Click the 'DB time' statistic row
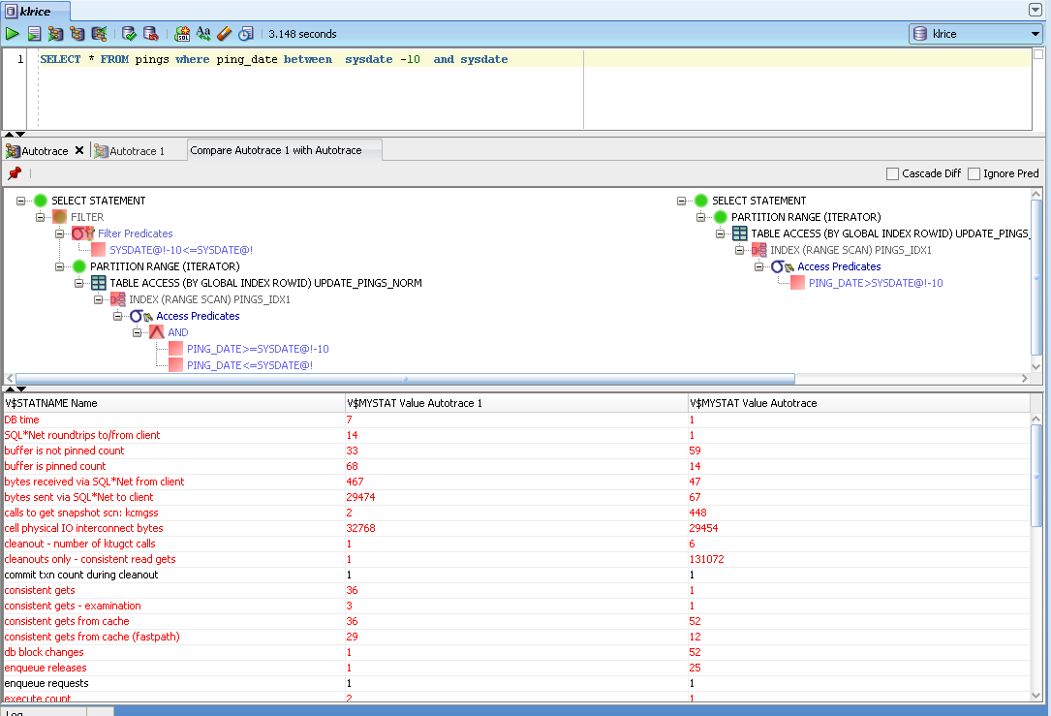The image size is (1051, 716). point(516,420)
